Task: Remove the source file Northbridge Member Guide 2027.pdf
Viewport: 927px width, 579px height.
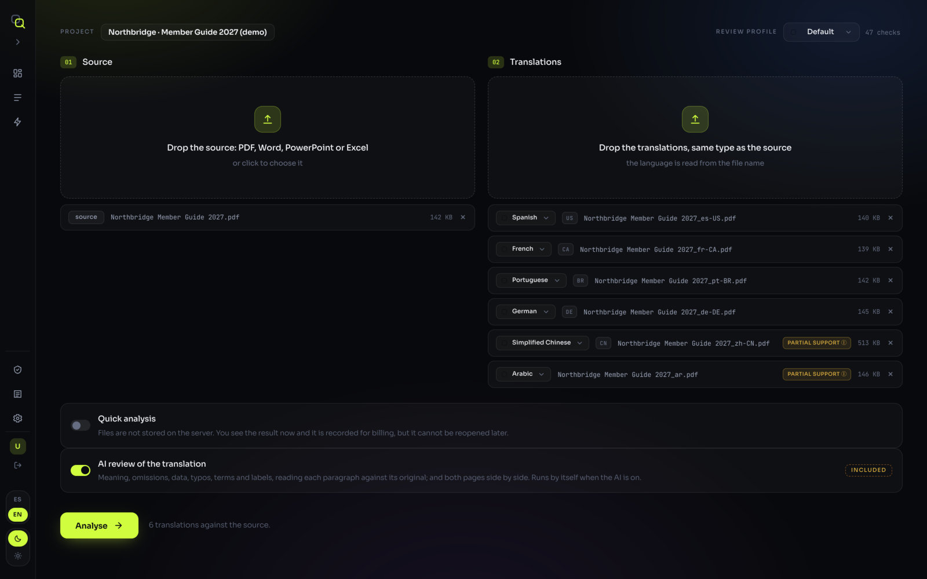Action: tap(463, 218)
